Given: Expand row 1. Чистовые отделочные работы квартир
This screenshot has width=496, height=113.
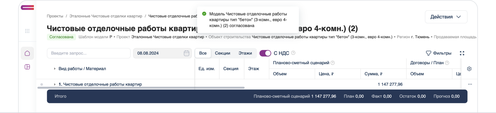Looking at the screenshot, I should 55,84.
